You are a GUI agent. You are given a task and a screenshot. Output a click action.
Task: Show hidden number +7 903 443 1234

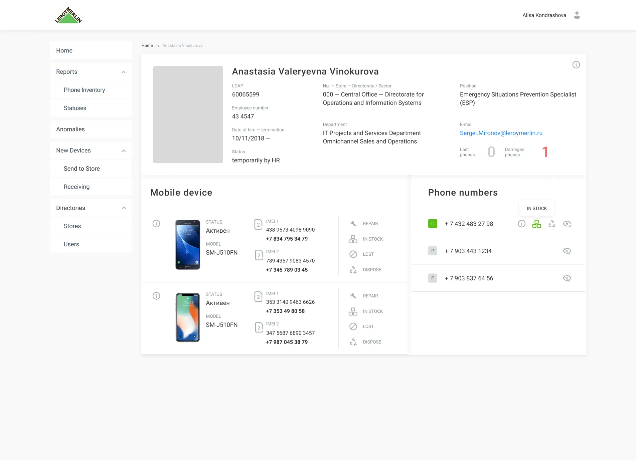(x=567, y=251)
